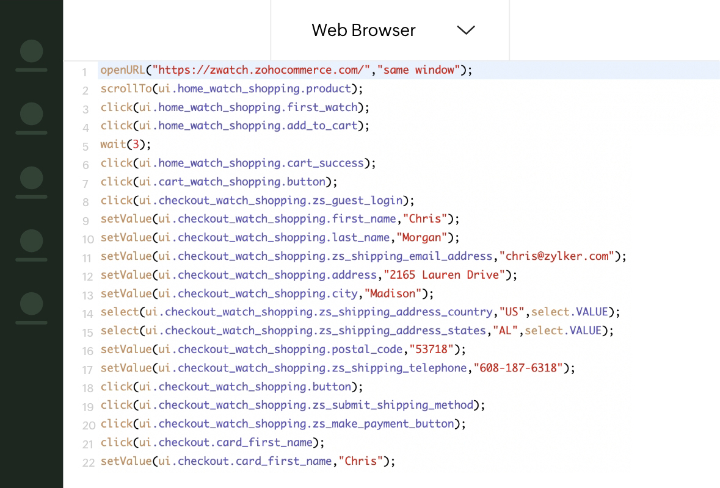
Task: Click line 21 click card_first_name statement
Action: 212,443
